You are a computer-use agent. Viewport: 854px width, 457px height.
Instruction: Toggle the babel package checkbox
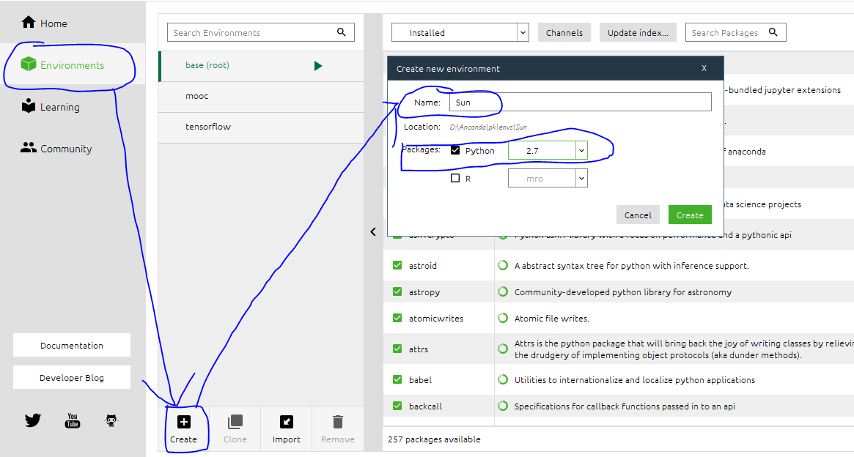coord(397,380)
